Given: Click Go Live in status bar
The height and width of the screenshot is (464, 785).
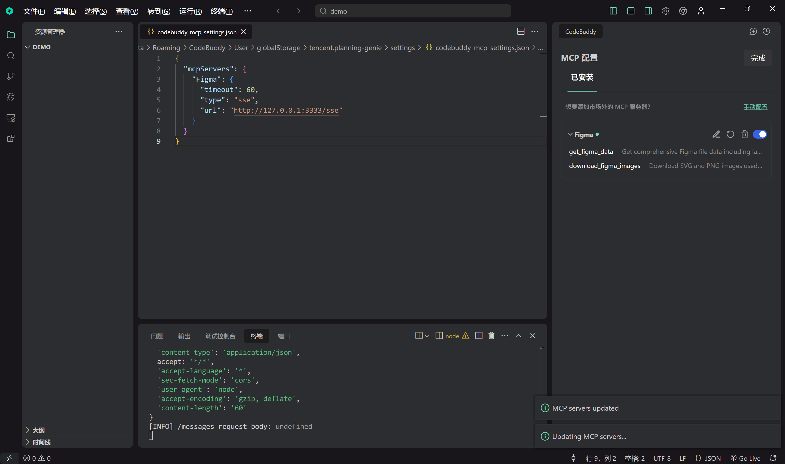Looking at the screenshot, I should tap(745, 458).
